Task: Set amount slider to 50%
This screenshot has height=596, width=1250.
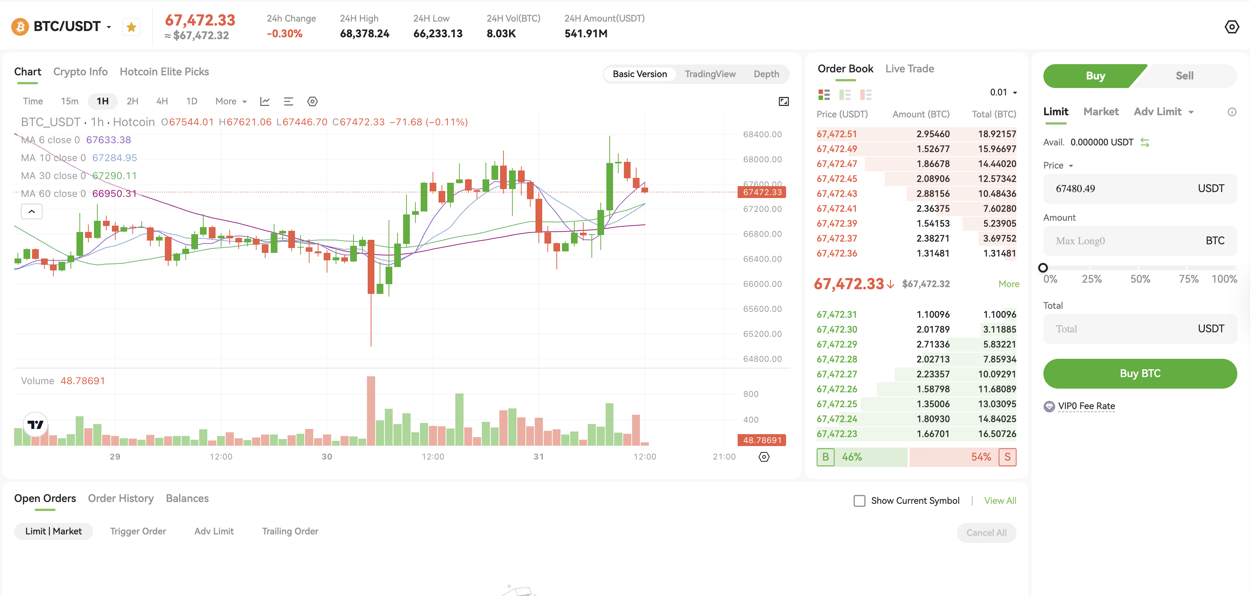Action: [1139, 268]
